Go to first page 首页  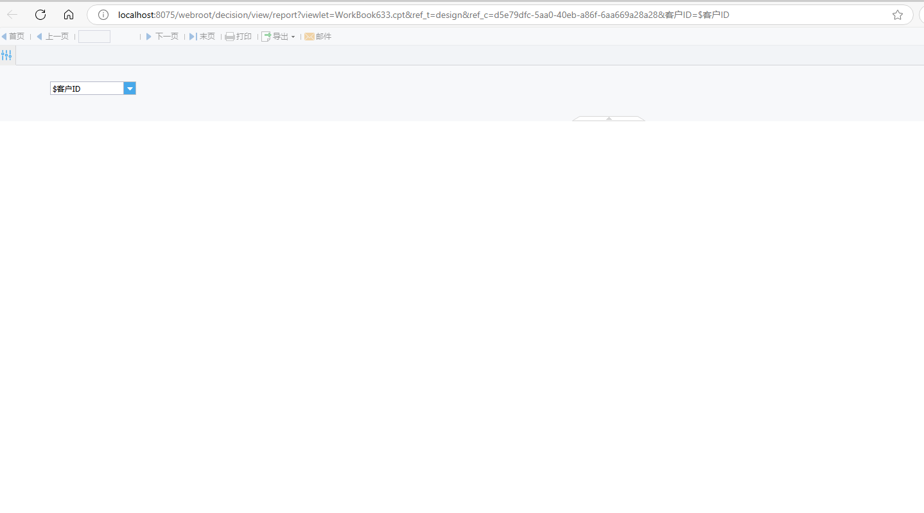click(13, 37)
